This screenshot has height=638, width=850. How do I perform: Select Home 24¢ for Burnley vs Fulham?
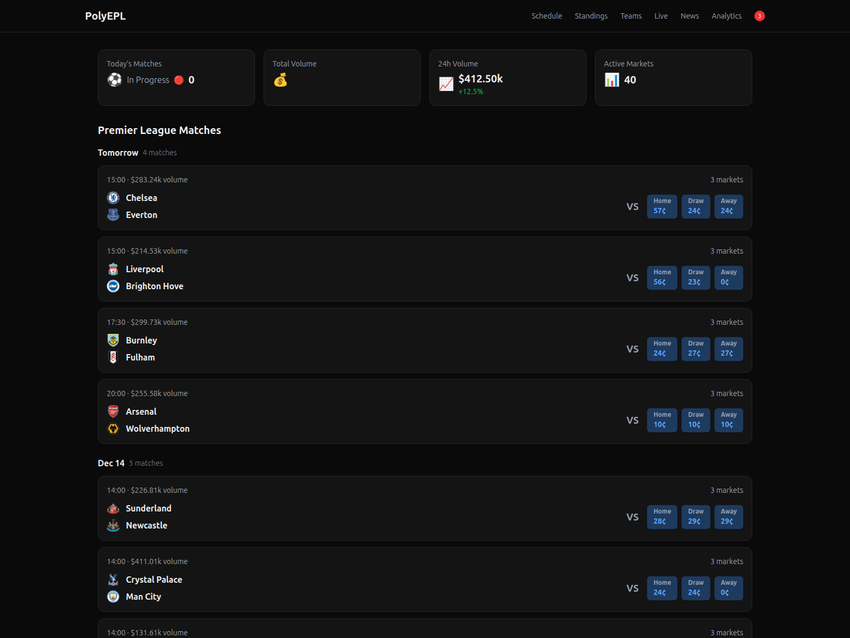click(662, 349)
